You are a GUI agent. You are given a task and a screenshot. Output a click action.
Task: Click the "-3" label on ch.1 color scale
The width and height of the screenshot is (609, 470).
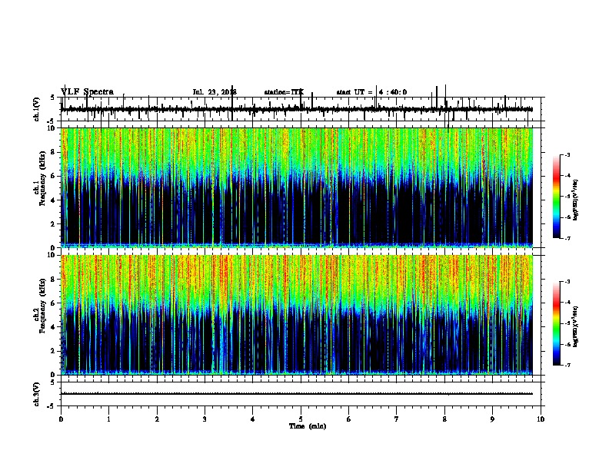click(x=567, y=155)
